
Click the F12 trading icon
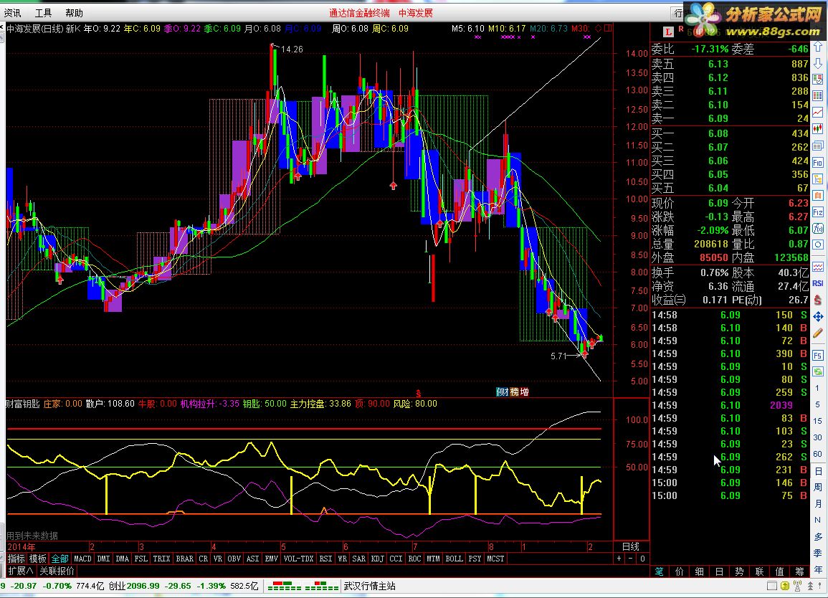(818, 212)
